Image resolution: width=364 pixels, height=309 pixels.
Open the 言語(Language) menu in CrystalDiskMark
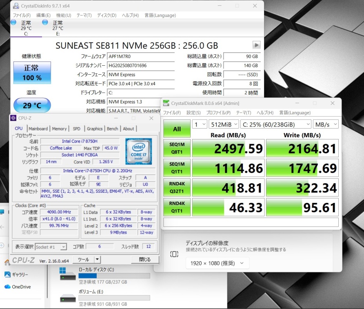point(295,113)
